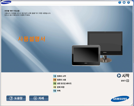134x106 pixels.
Task: Open 부록 appendix chapter link
Action: (59, 91)
